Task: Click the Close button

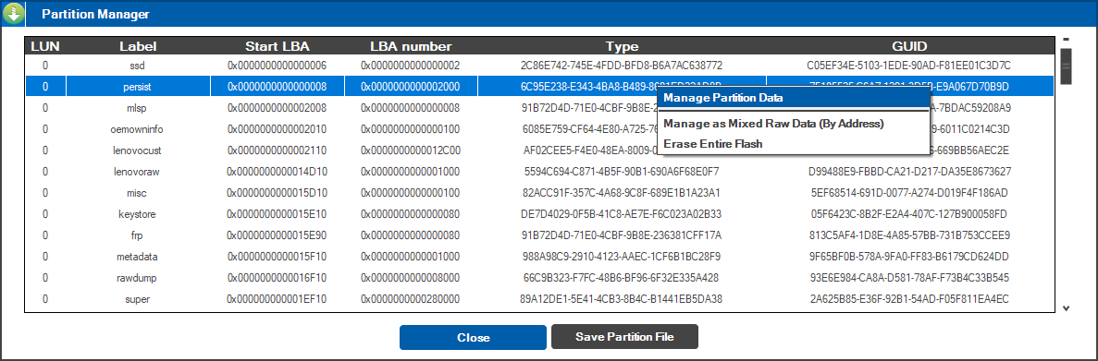Action: coord(473,337)
